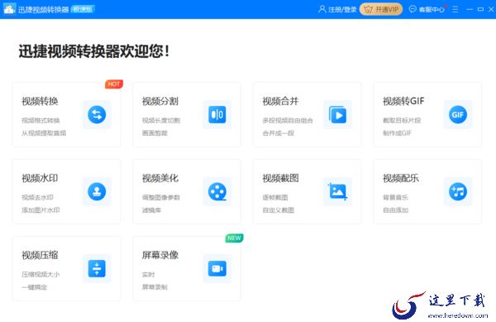Open 客服中心 support link
Screen dimensions: 496x322
click(x=432, y=9)
